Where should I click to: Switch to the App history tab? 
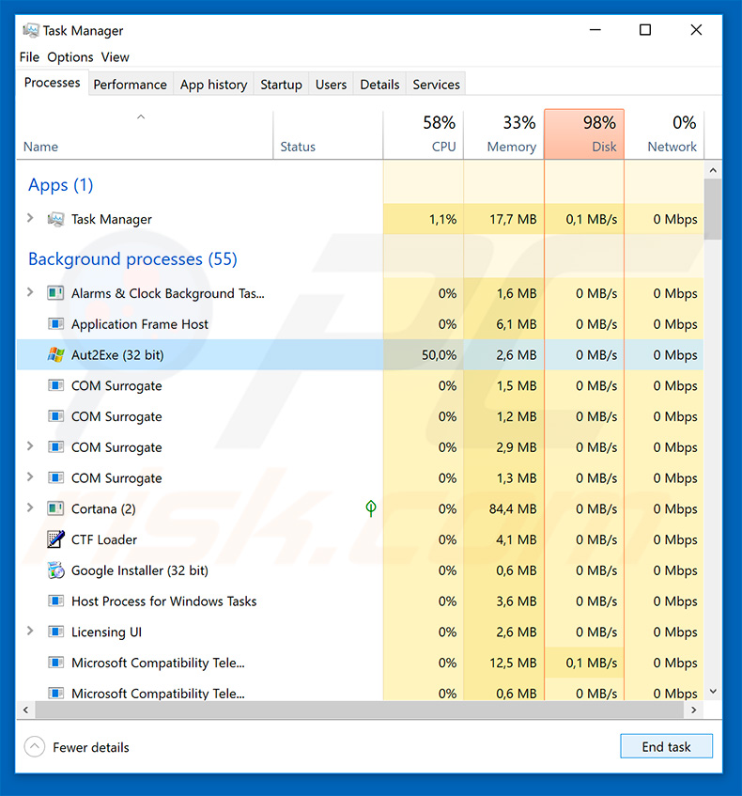click(213, 85)
